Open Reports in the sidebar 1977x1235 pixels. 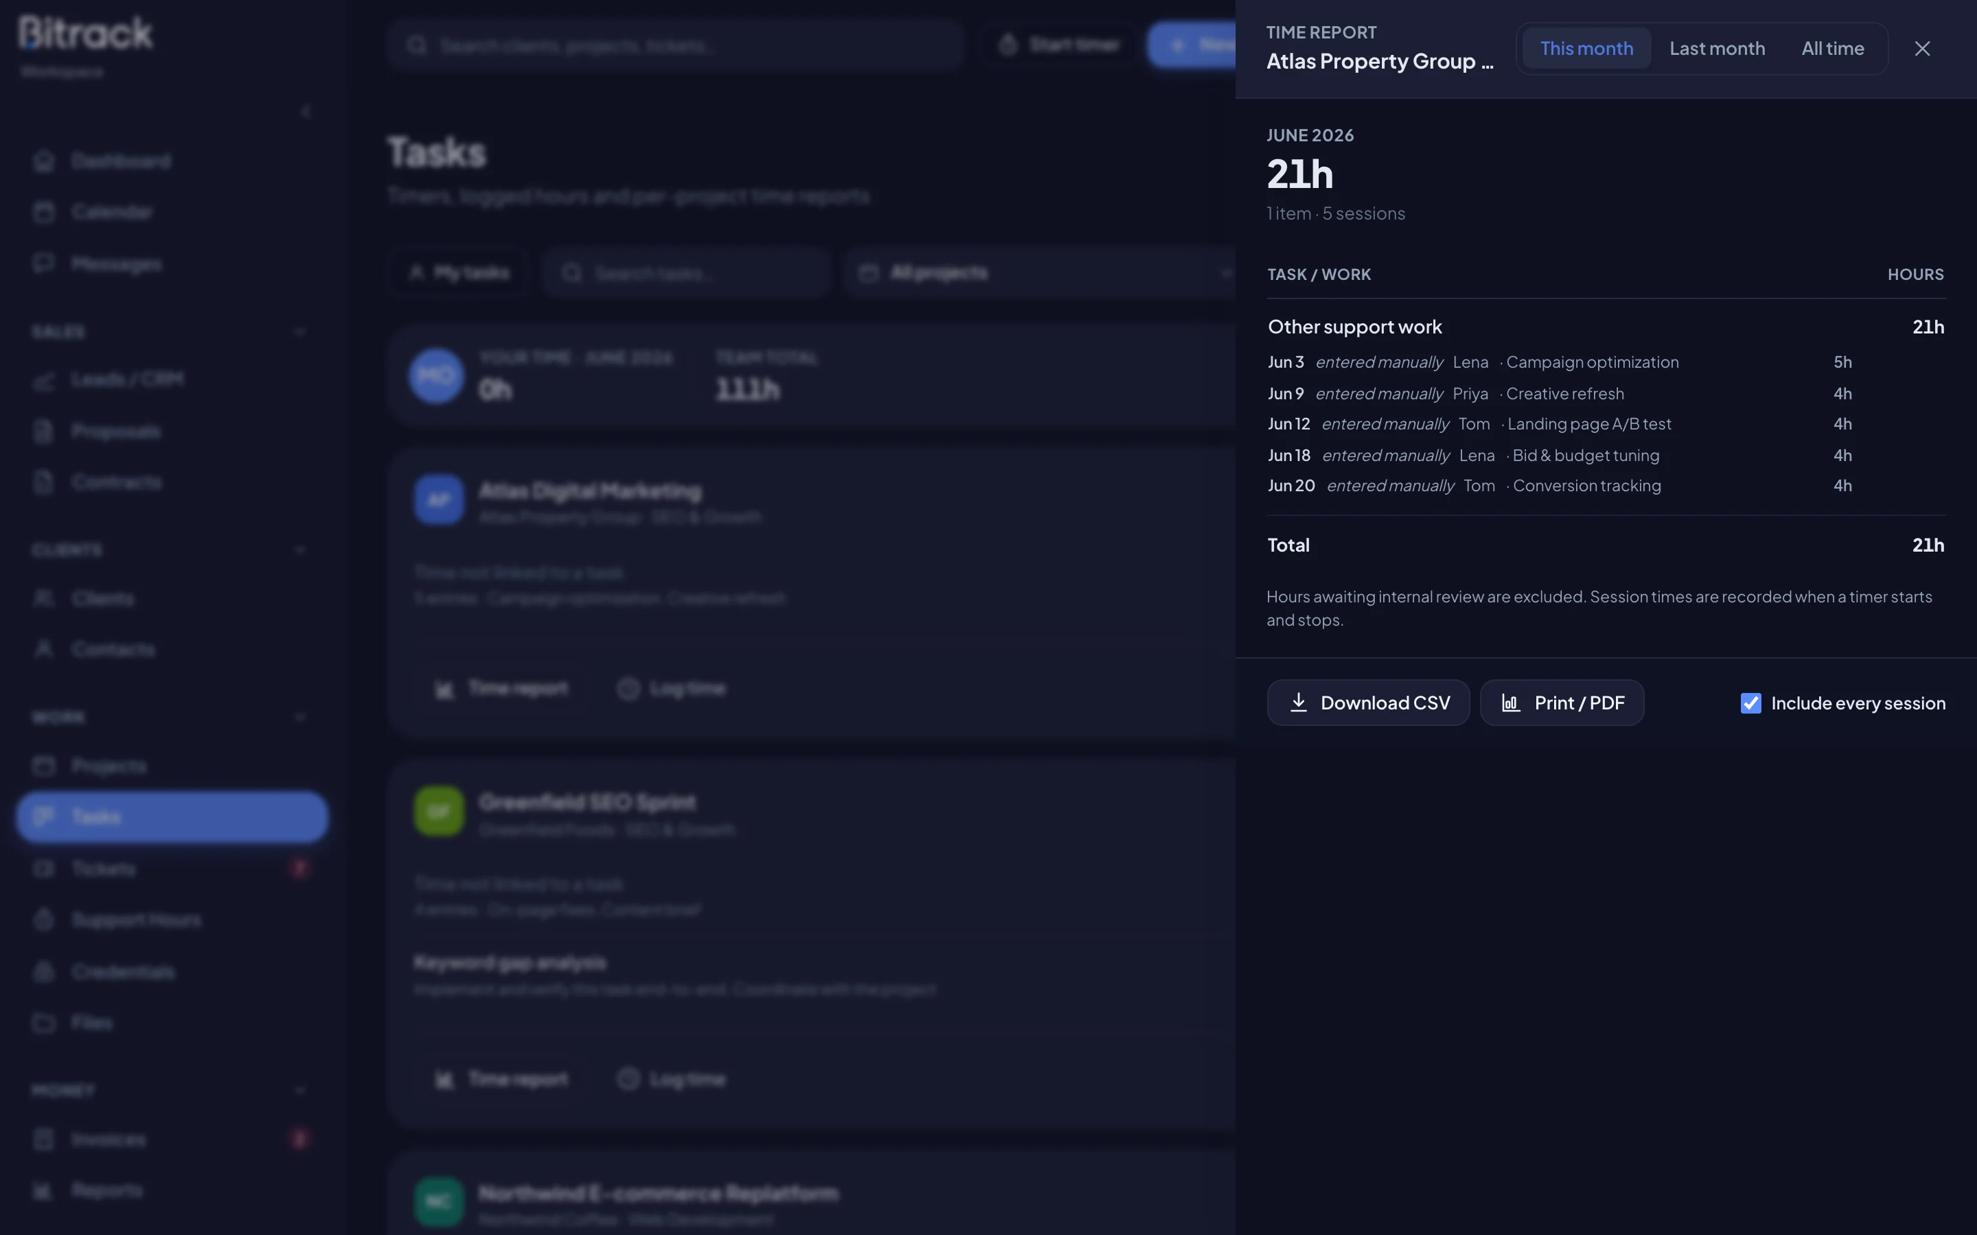pos(172,1191)
